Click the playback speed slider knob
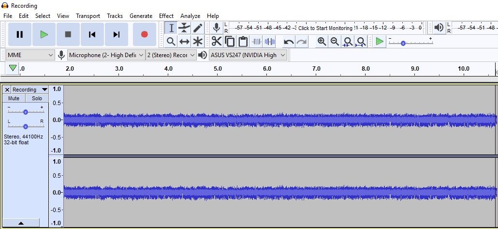The width and height of the screenshot is (498, 229). pyautogui.click(x=403, y=43)
